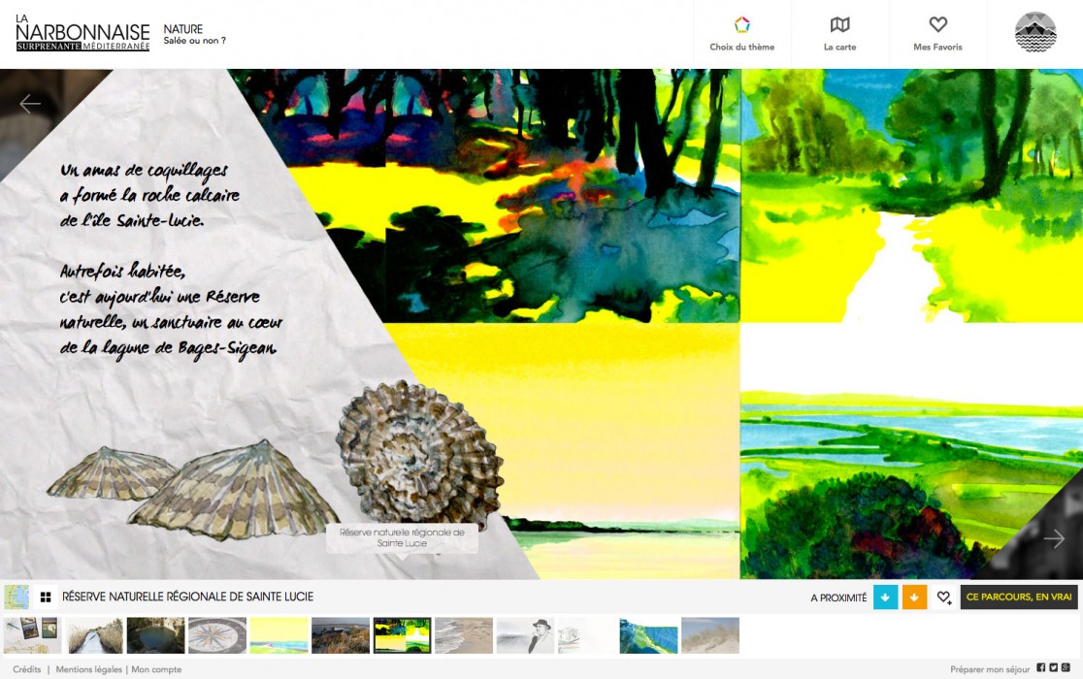Click the Twitter share icon
The height and width of the screenshot is (679, 1083).
coord(1053,667)
